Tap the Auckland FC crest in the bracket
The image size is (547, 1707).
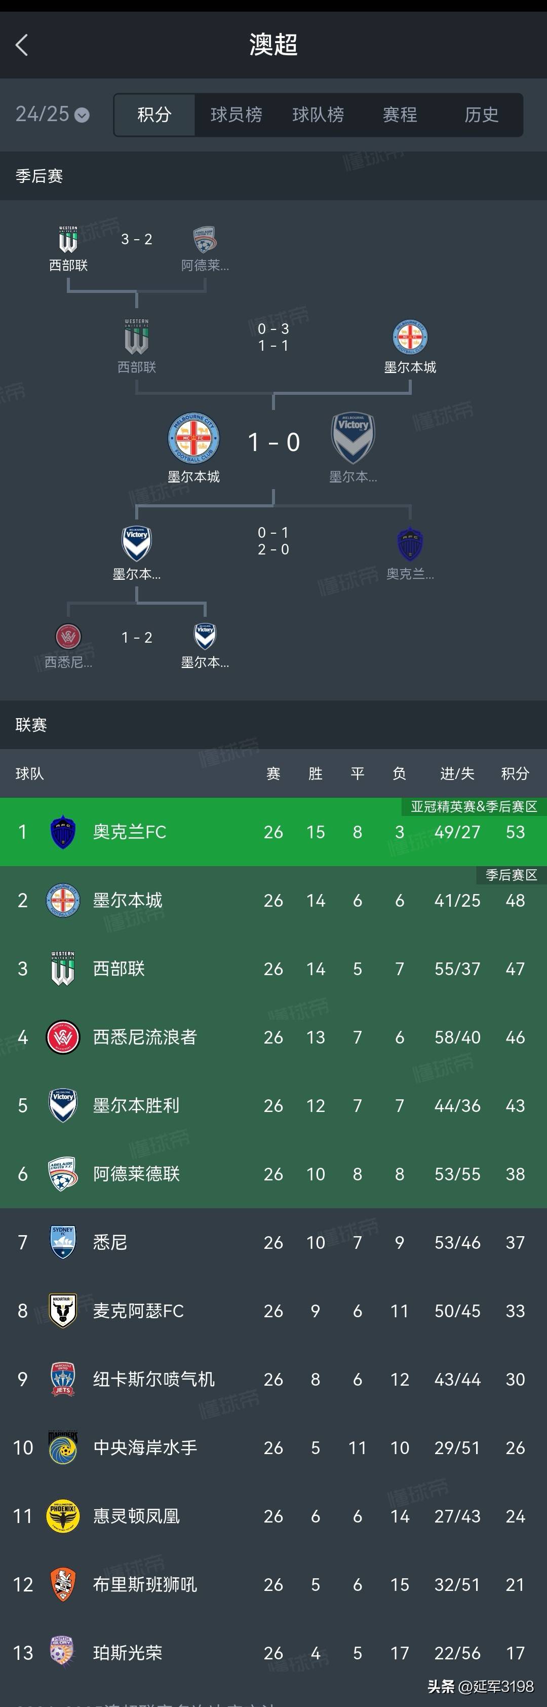pos(410,545)
